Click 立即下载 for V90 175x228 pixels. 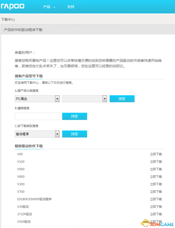(x=156, y=154)
